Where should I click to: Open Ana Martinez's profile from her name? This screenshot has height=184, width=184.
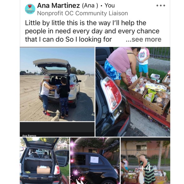[58, 5]
